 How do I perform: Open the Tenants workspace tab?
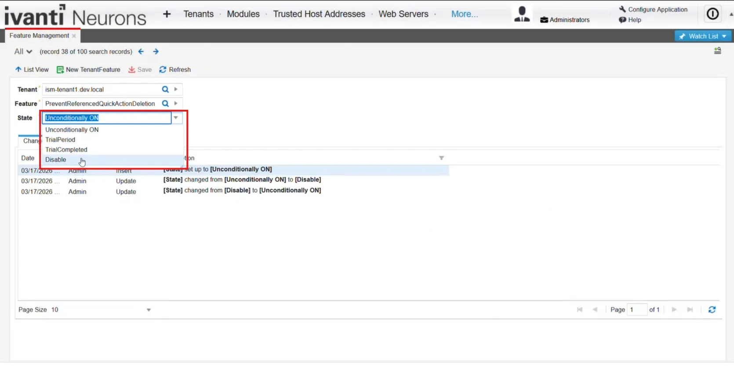tap(198, 14)
